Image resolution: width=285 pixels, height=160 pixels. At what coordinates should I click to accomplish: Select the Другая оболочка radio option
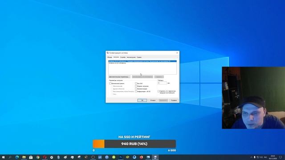tap(112, 89)
